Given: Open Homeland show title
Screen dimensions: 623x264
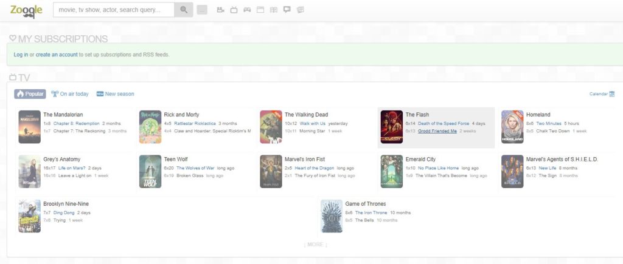Looking at the screenshot, I should pyautogui.click(x=538, y=115).
